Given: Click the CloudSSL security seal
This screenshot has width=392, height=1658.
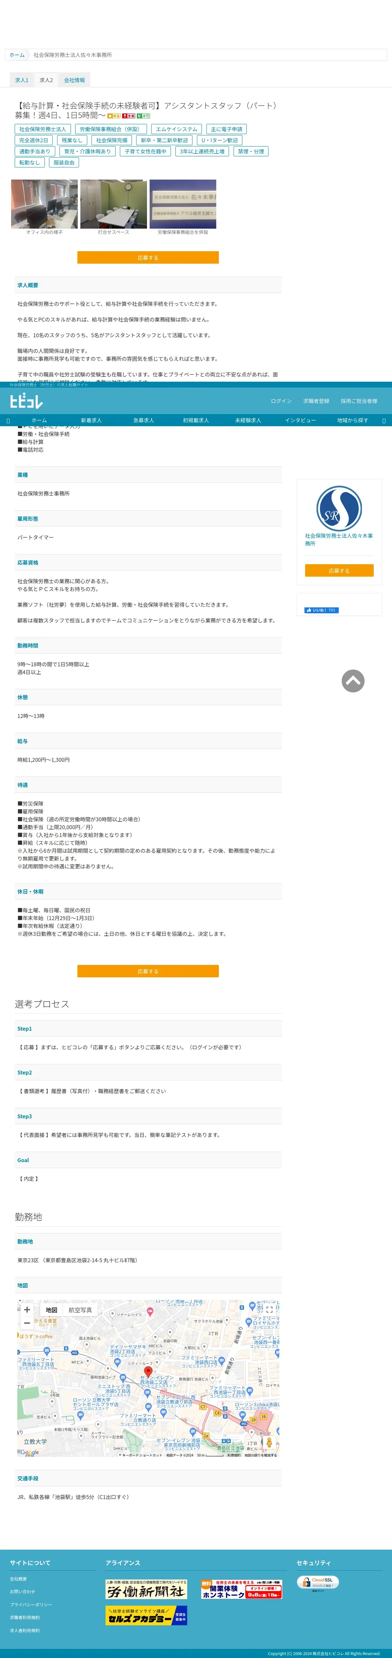Looking at the screenshot, I should [318, 1583].
